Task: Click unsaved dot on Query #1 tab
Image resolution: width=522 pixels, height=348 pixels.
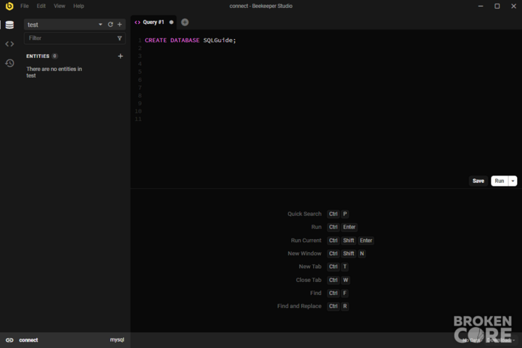Action: 171,22
